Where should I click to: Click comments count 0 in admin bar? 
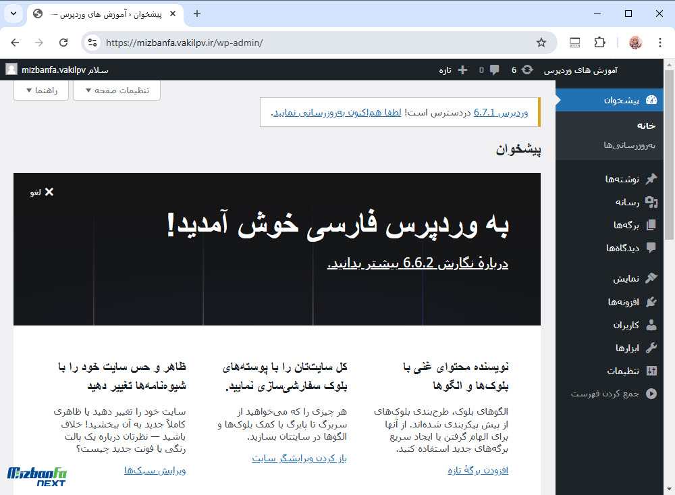(x=481, y=70)
